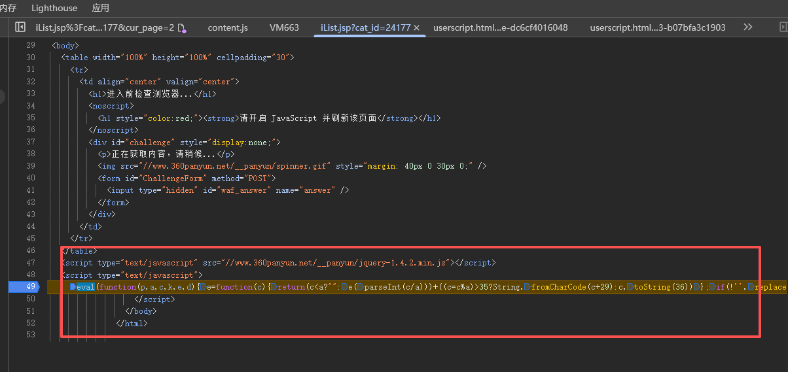
Task: Click the closing </noscript> tag line
Action: tap(114, 130)
